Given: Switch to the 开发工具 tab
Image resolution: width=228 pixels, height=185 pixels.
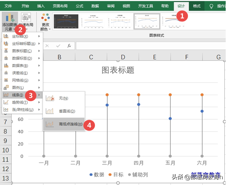Looking at the screenshot, I should click(x=146, y=6).
